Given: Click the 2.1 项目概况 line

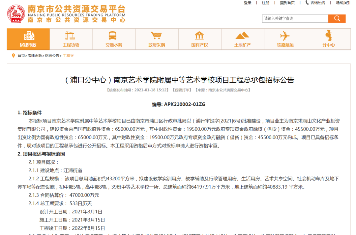Looking at the screenshot, I should [44, 162].
